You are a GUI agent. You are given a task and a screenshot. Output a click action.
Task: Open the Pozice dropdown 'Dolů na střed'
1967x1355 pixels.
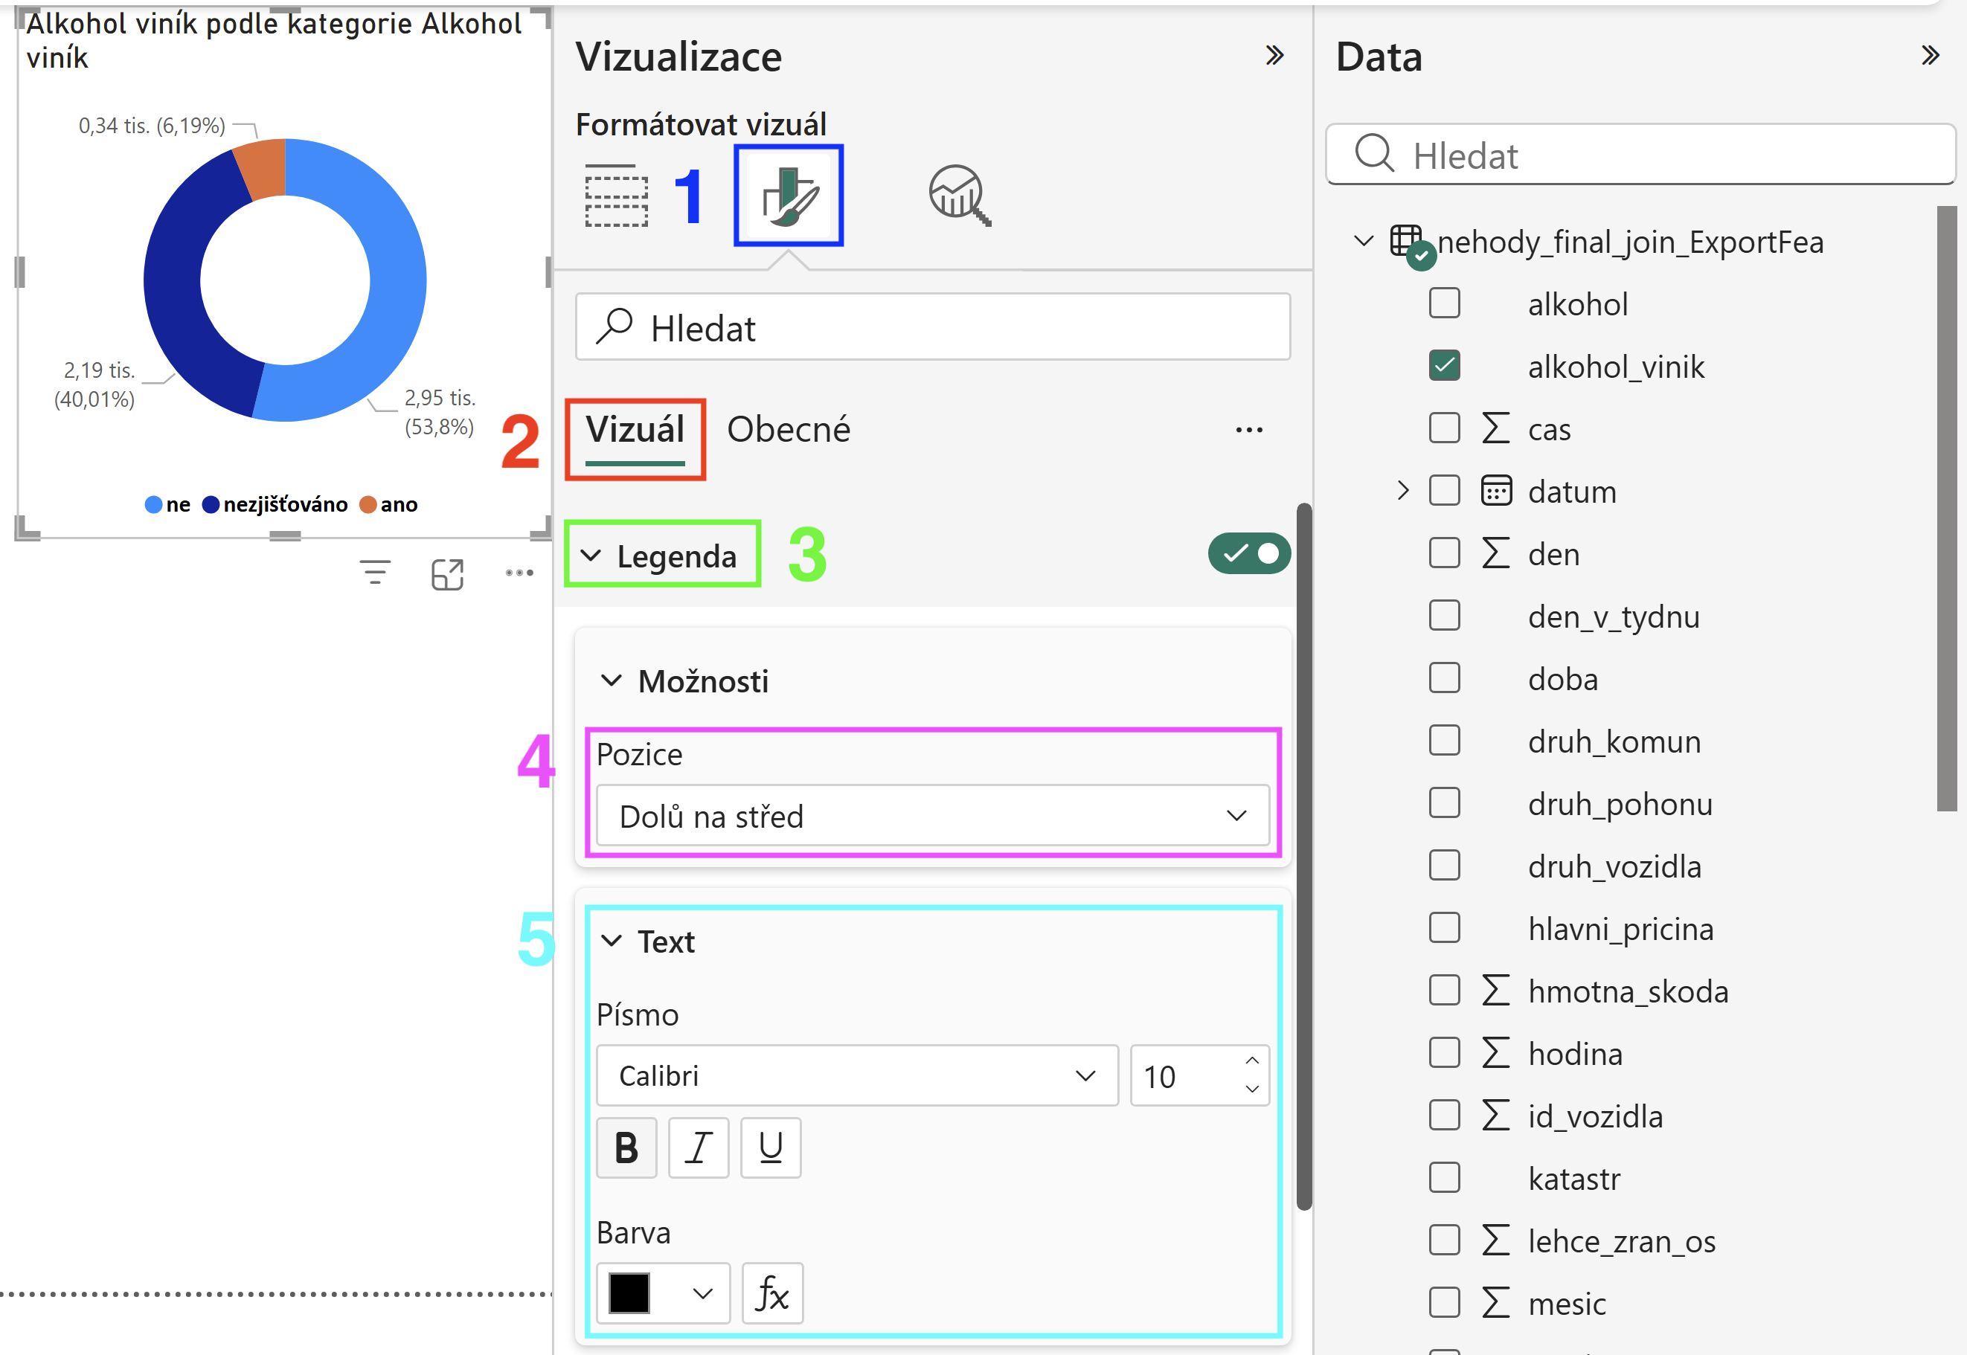click(933, 816)
